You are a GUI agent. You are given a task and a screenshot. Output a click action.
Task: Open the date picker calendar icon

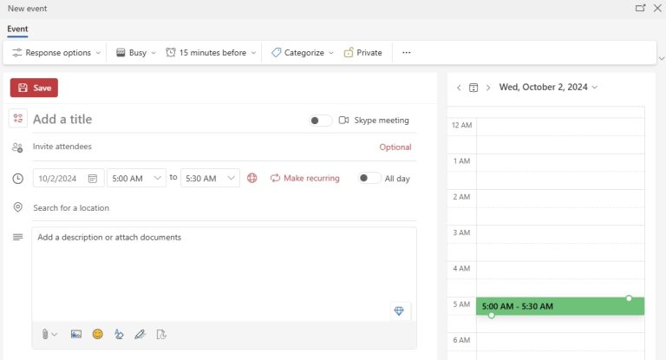tap(94, 178)
